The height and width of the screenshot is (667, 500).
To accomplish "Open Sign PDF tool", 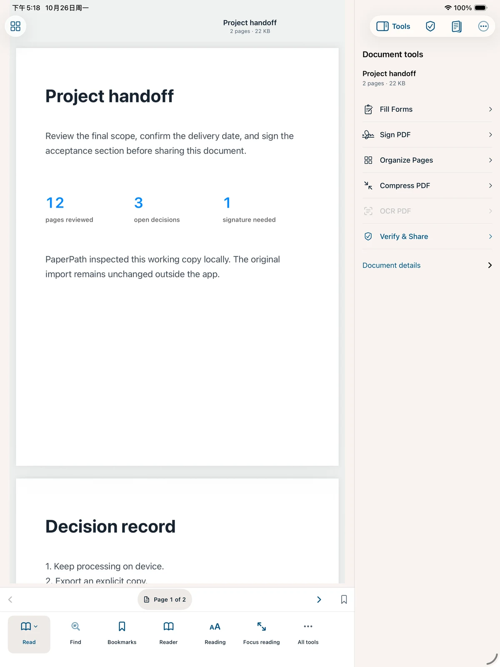I will coord(427,135).
